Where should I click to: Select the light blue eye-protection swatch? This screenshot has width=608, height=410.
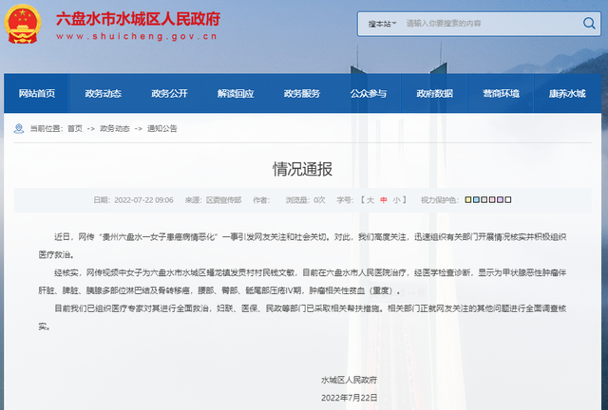click(476, 200)
